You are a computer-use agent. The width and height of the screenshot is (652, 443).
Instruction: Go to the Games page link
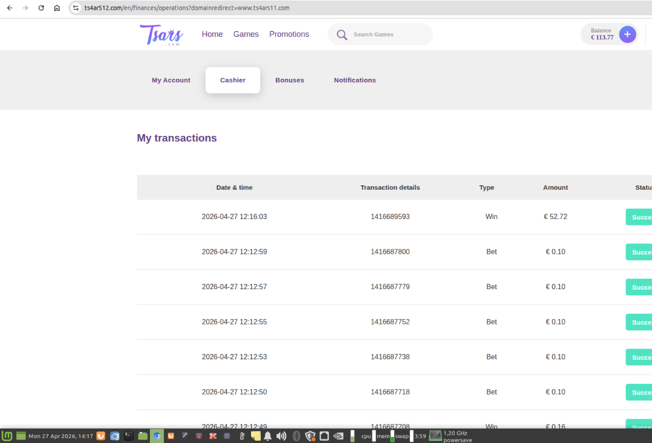[x=246, y=34]
